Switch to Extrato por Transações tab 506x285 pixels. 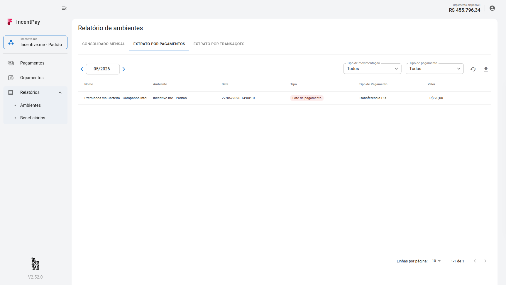point(219,44)
